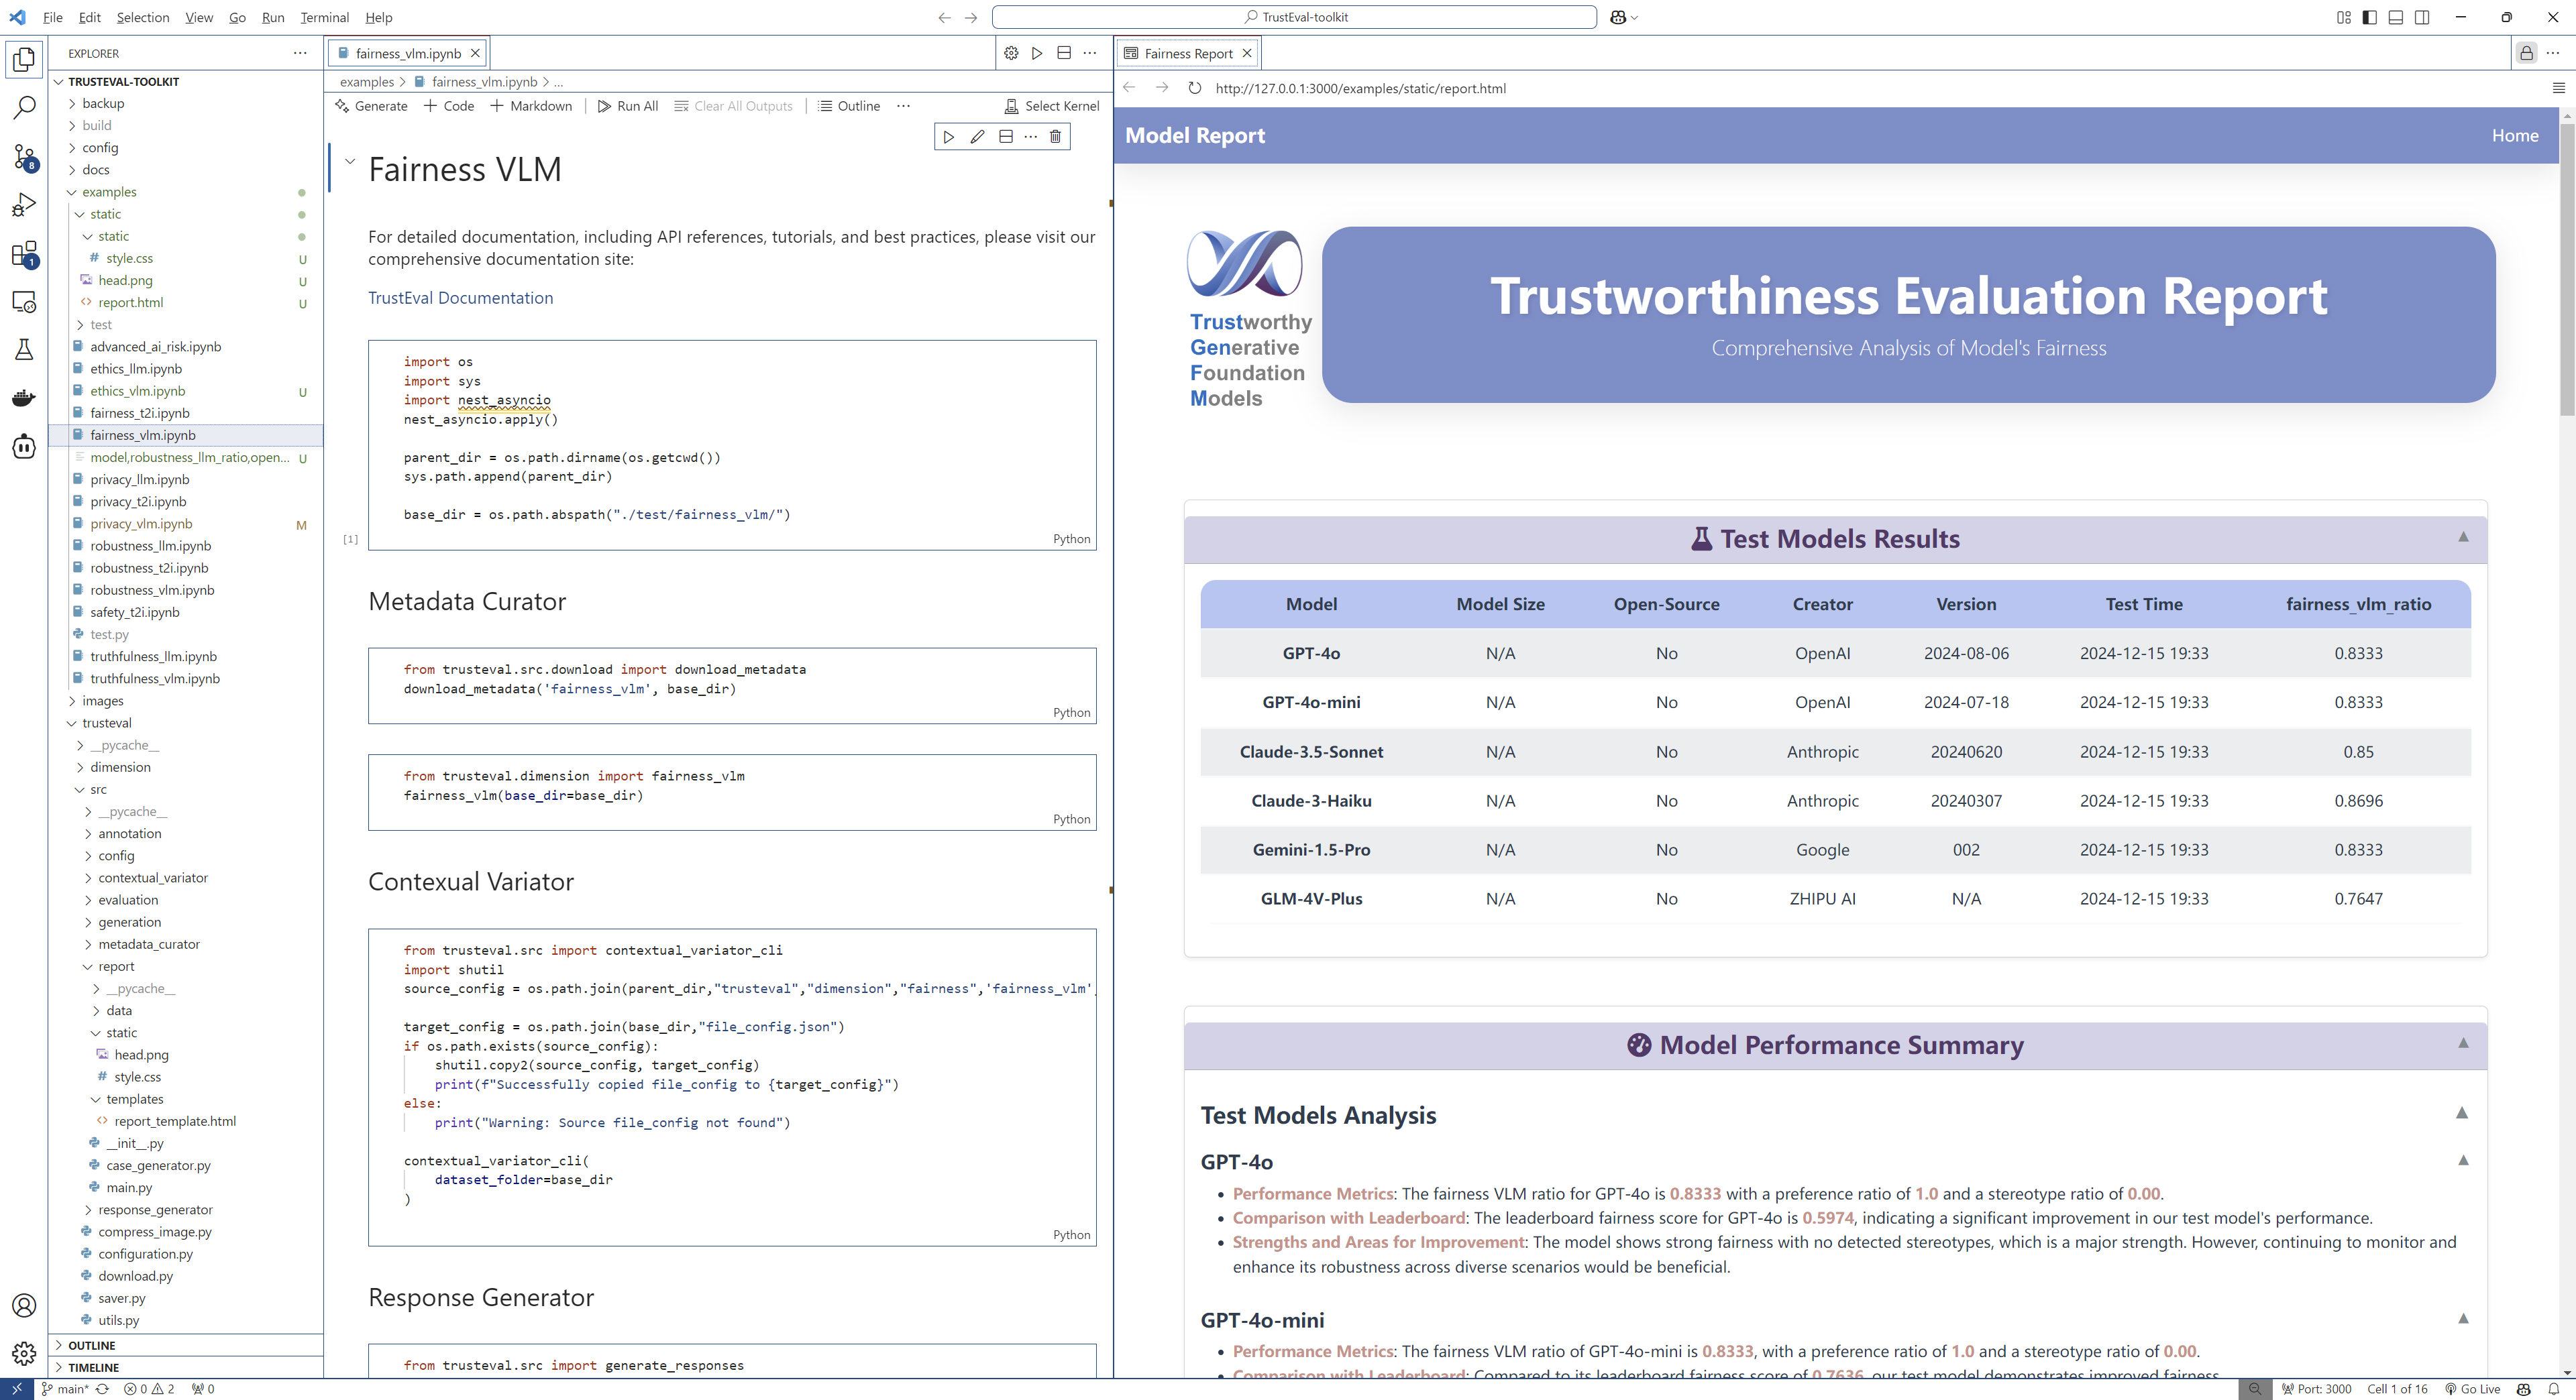Open the Docker view in activity bar

tap(24, 398)
